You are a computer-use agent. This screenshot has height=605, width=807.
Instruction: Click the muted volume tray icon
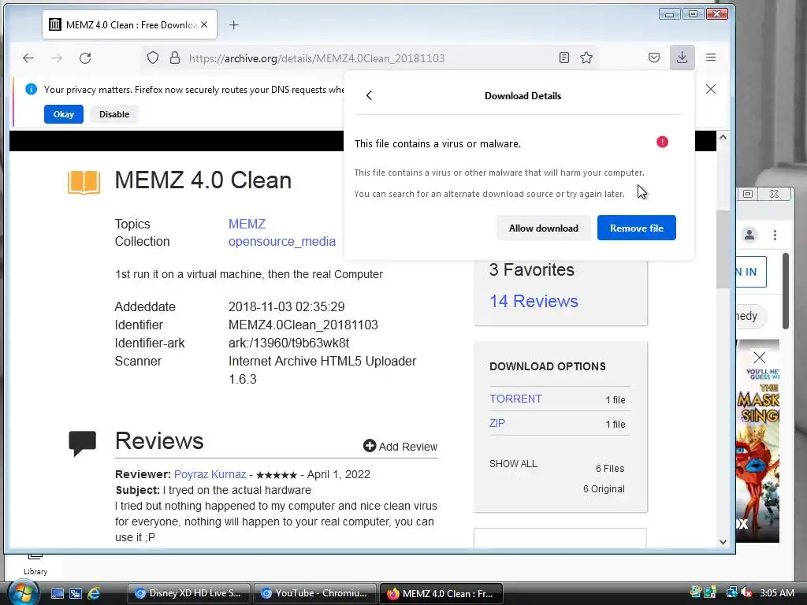point(747,592)
